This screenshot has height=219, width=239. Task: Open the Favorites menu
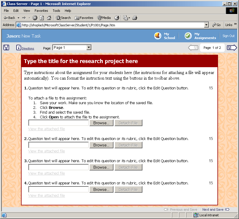pos(41,11)
